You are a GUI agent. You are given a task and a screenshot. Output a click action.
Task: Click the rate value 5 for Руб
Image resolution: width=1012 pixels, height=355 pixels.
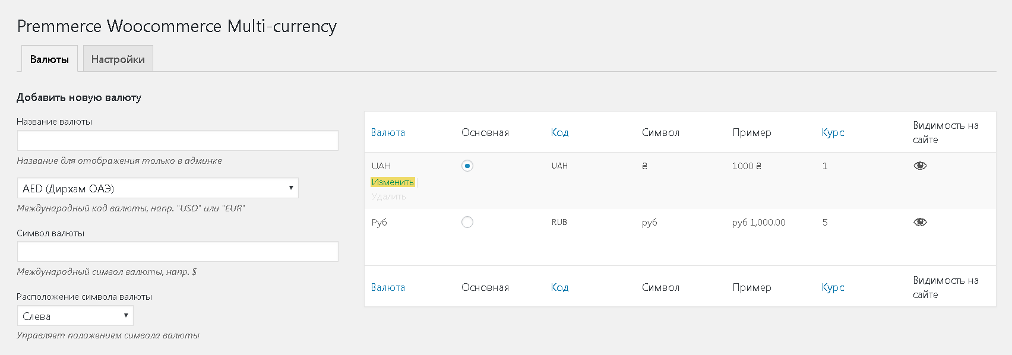(825, 222)
